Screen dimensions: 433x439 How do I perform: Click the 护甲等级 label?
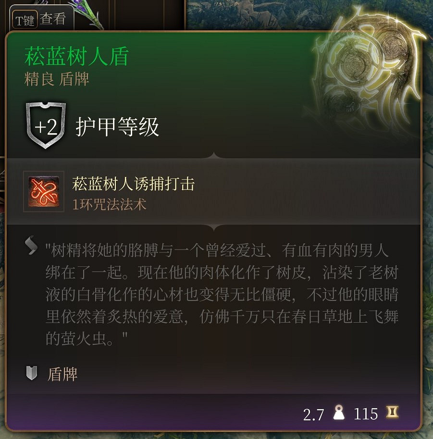coord(117,127)
